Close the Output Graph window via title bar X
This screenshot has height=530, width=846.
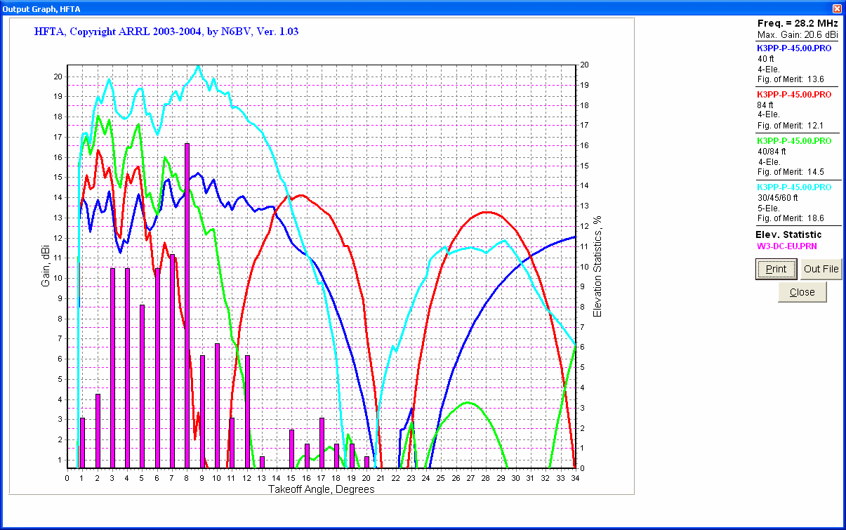click(x=836, y=8)
